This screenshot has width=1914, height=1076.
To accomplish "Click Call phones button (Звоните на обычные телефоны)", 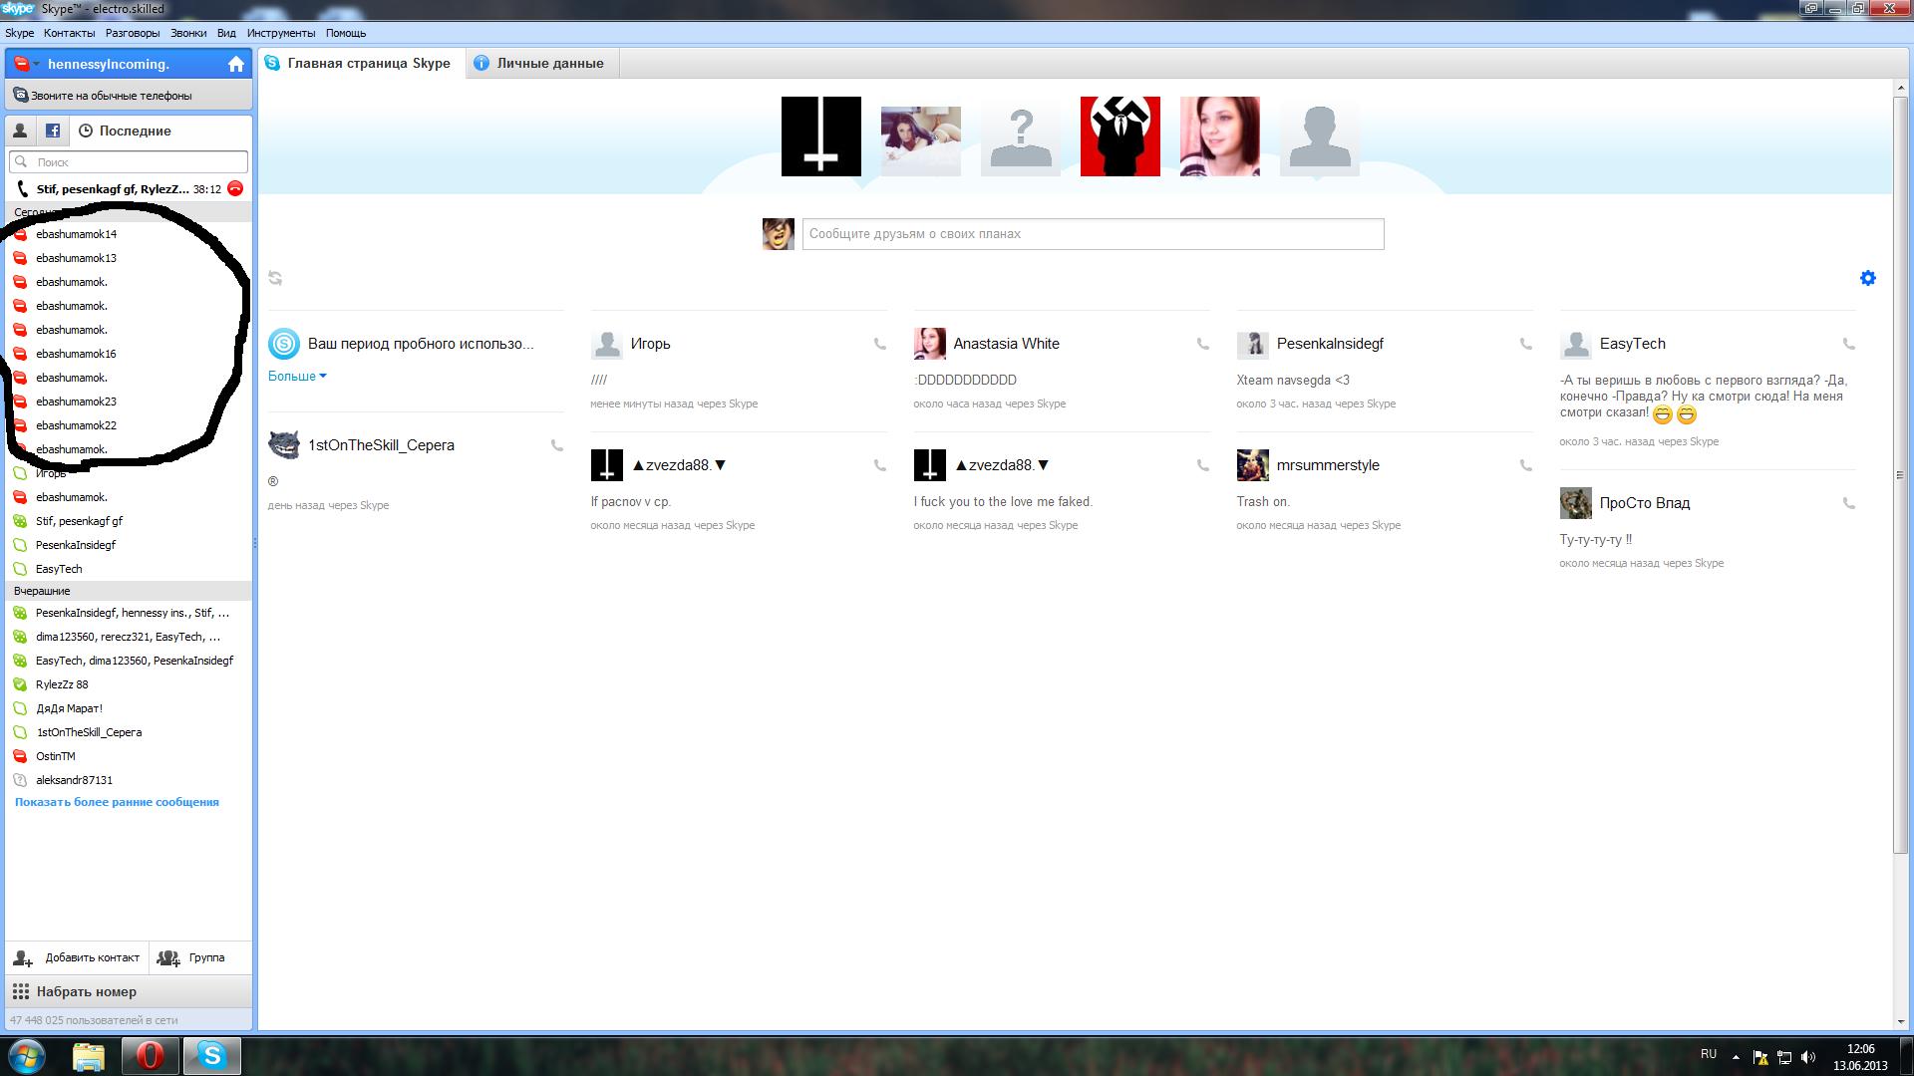I will pyautogui.click(x=129, y=96).
